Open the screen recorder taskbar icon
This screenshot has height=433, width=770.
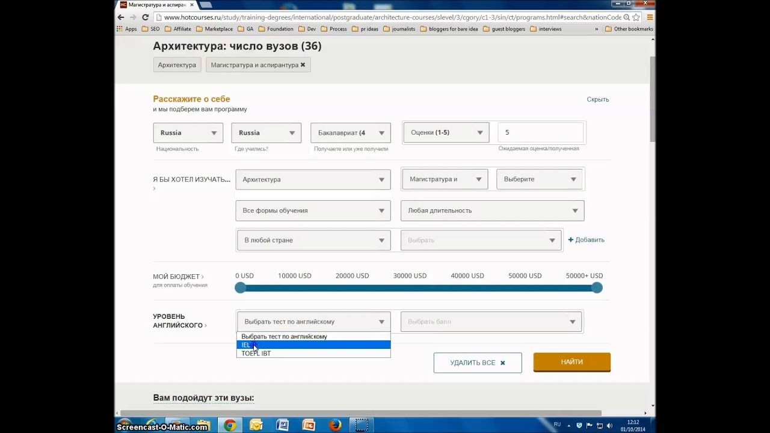click(362, 425)
